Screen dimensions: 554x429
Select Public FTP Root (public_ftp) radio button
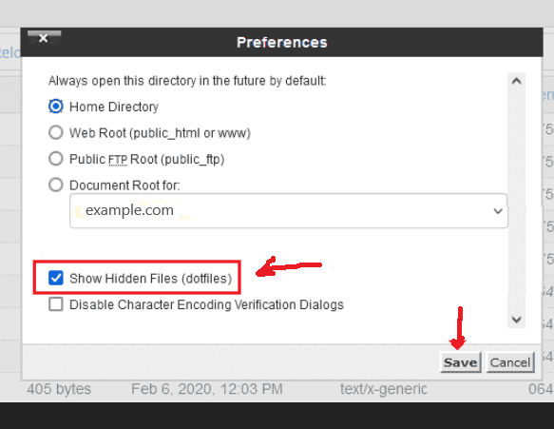tap(56, 159)
